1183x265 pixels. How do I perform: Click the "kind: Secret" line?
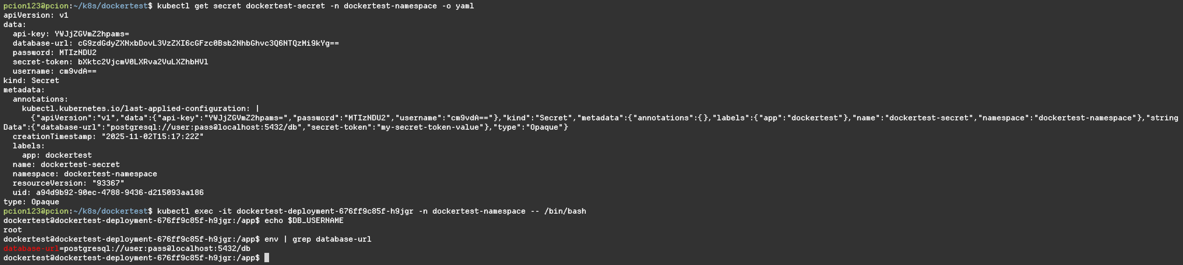click(x=31, y=81)
